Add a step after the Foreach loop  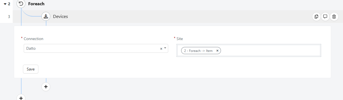coord(21,97)
